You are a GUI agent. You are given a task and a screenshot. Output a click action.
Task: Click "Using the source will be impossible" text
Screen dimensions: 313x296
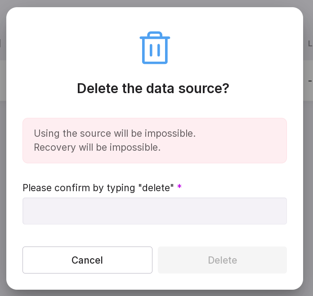coord(115,134)
